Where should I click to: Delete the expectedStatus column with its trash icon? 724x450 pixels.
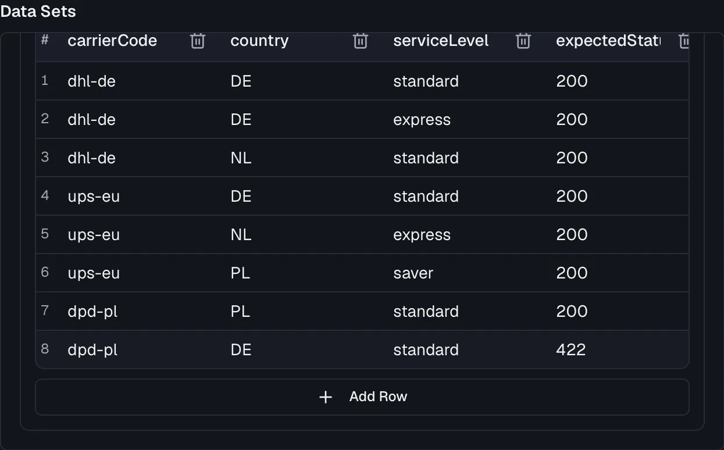tap(684, 41)
